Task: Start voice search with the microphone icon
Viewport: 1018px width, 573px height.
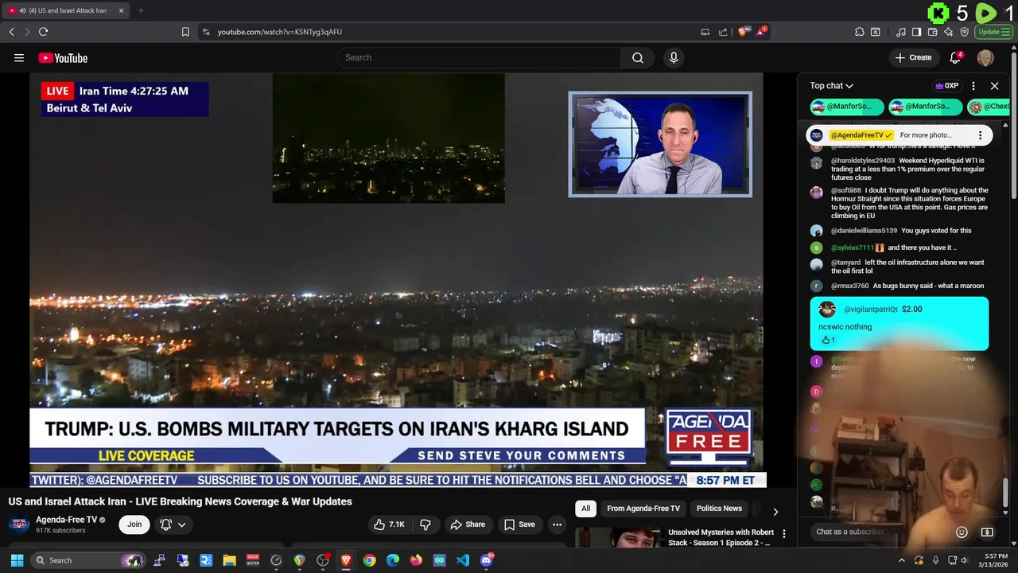Action: (674, 57)
